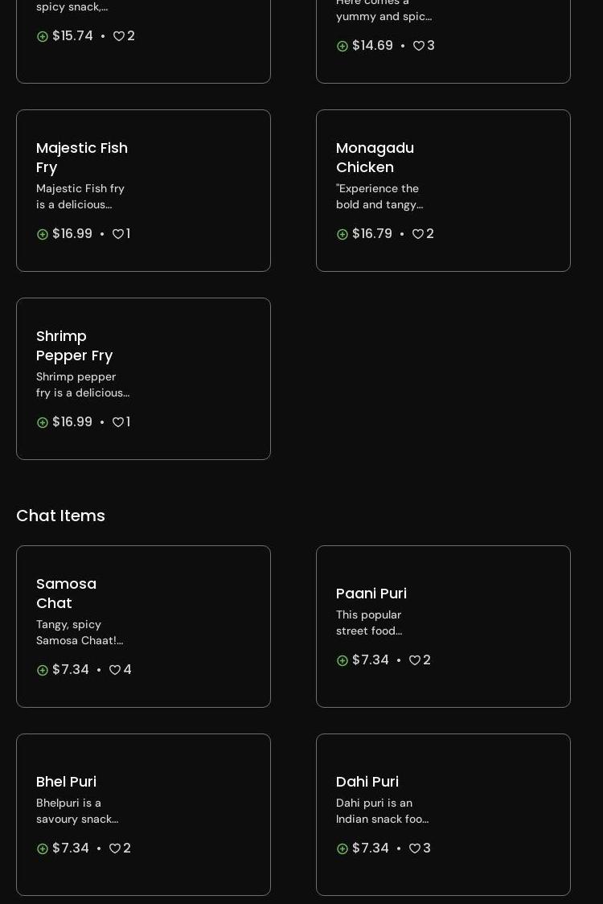Add Dahi Puri to cart

click(343, 849)
